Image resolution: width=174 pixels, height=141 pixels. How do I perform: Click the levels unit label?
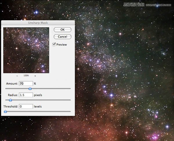(38, 106)
